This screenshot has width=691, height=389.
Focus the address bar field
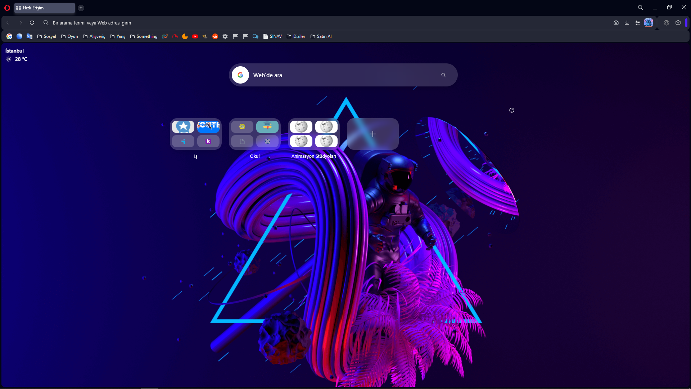click(x=324, y=23)
